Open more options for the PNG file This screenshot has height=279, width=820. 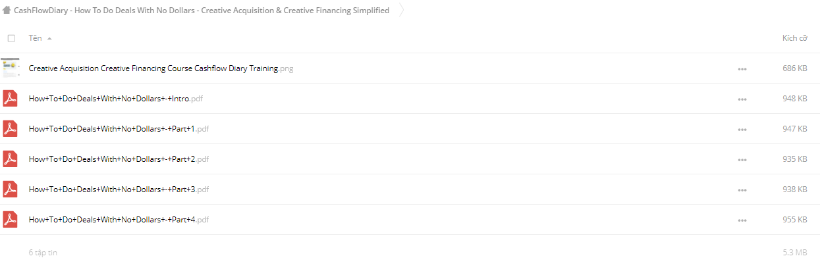742,68
